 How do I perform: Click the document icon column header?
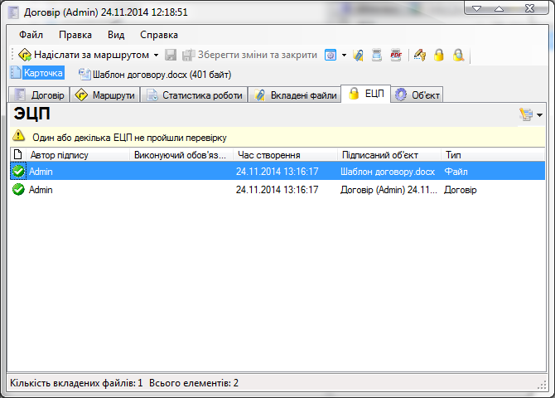point(17,154)
